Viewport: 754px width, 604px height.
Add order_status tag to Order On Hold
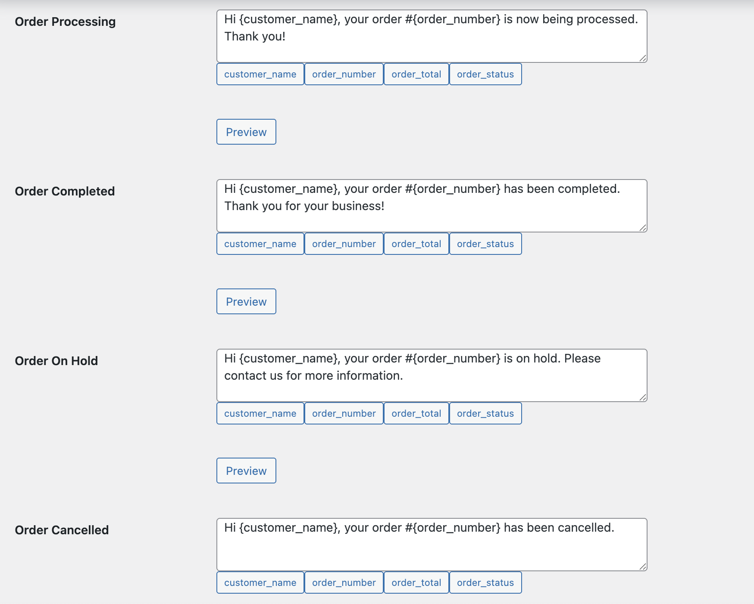coord(485,413)
